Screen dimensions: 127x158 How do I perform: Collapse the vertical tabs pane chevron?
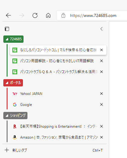tap(101, 29)
